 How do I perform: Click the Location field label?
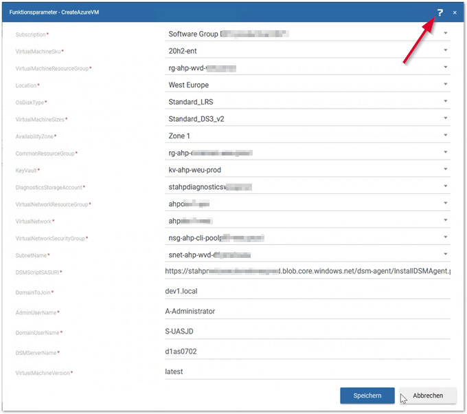pos(26,85)
